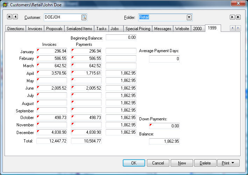
Task: Select the 2000 year tab
Action: [x=197, y=29]
